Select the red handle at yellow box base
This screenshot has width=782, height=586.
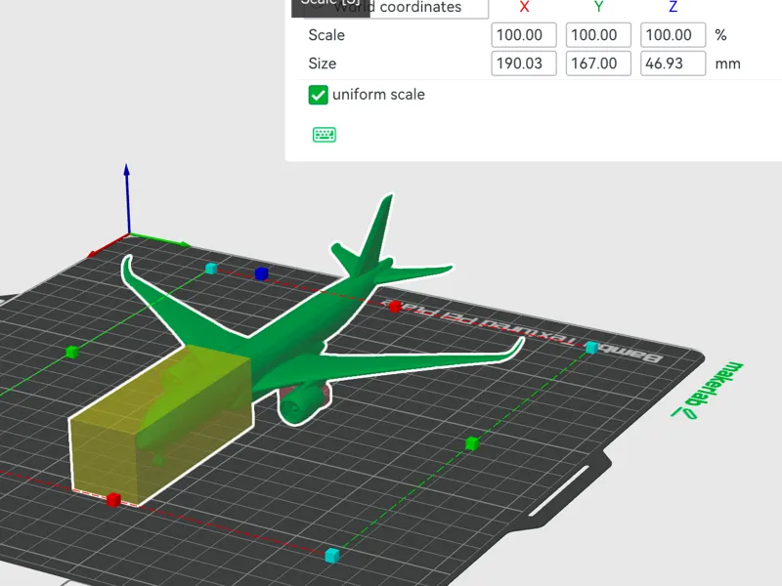113,500
